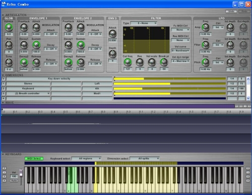
Task: Open the Dimension select dropdown
Action: 145,159
